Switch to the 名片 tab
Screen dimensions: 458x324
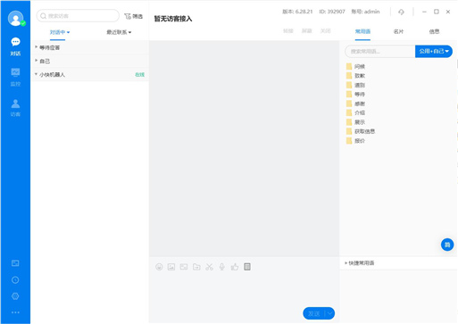[398, 31]
